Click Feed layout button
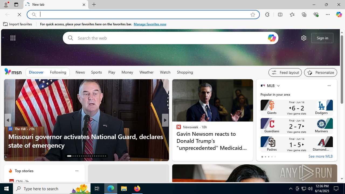 (x=285, y=72)
